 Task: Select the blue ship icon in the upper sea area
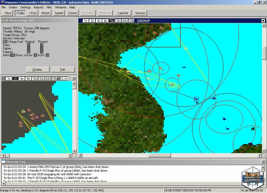tap(184, 67)
